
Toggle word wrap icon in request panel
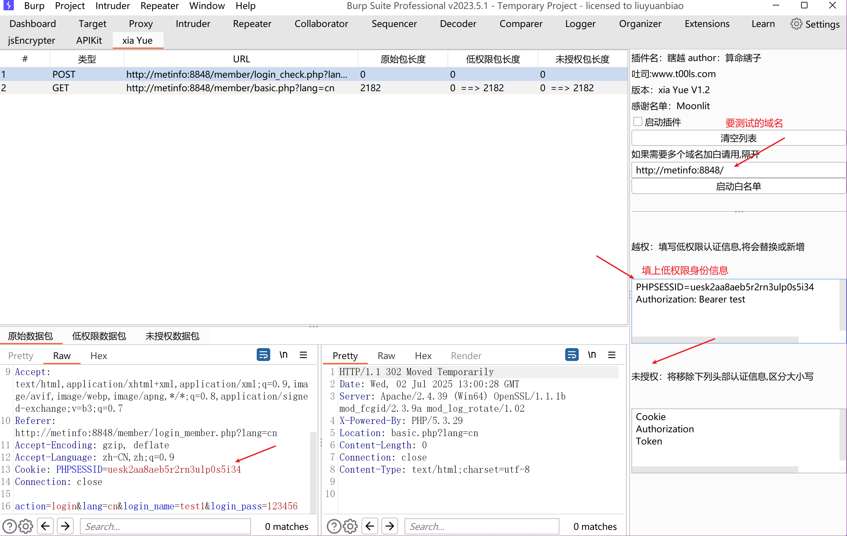coord(263,355)
